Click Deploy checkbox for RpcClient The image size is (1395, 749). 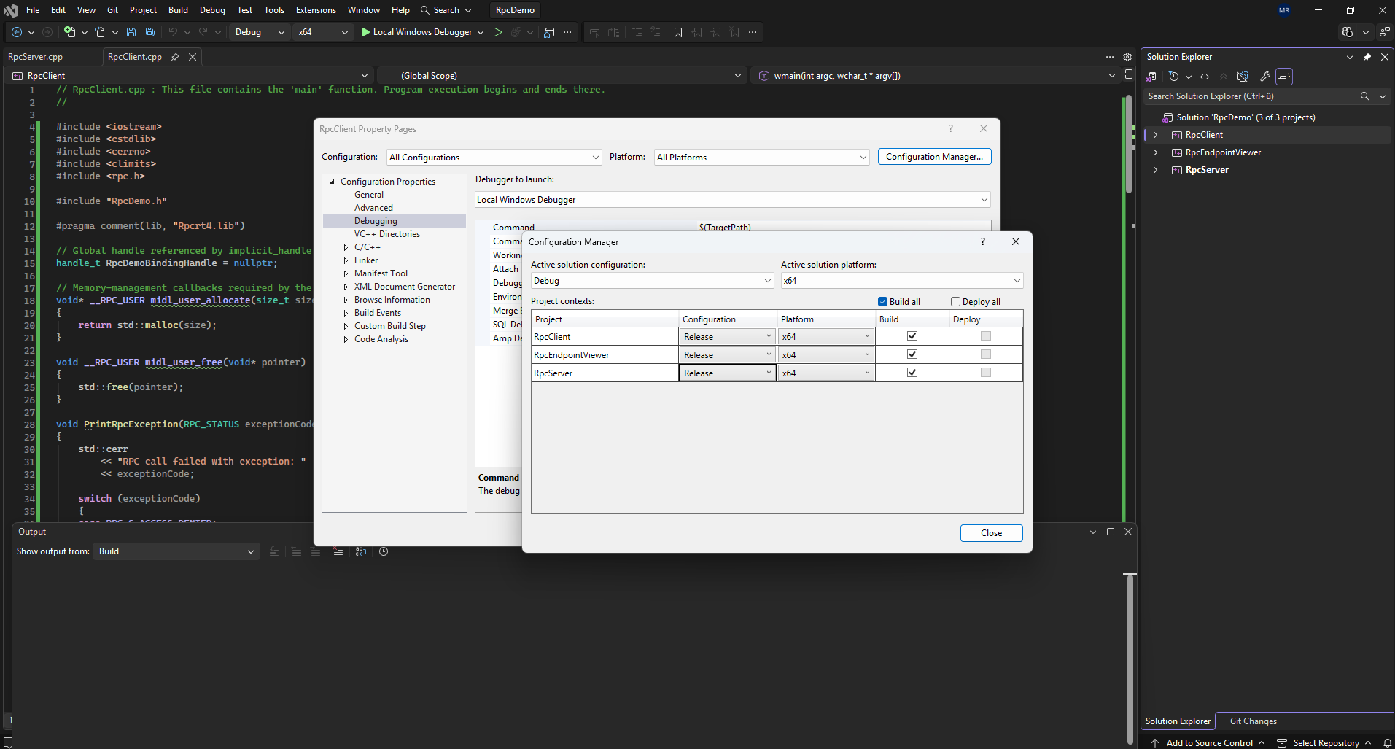click(x=986, y=336)
